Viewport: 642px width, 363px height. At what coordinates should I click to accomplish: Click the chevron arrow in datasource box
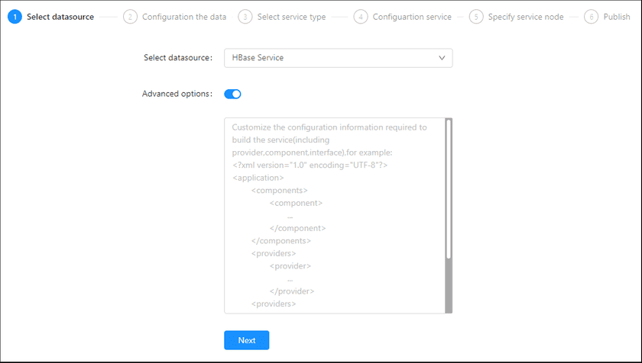441,58
